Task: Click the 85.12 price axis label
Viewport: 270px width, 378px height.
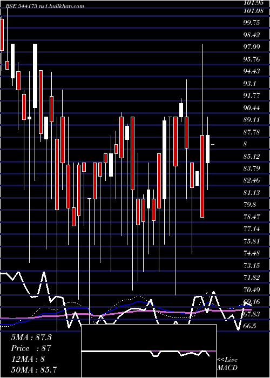Action: pos(252,157)
